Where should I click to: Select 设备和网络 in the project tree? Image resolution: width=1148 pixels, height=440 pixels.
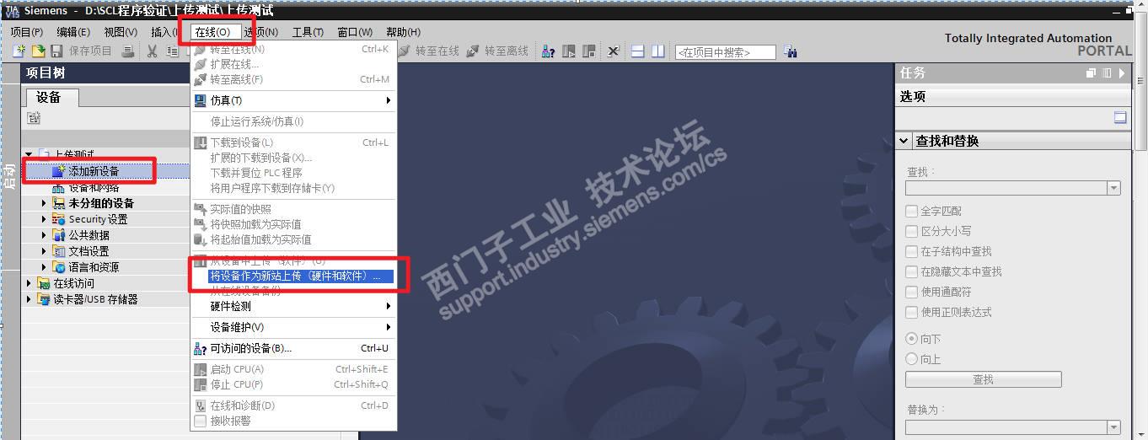point(94,187)
